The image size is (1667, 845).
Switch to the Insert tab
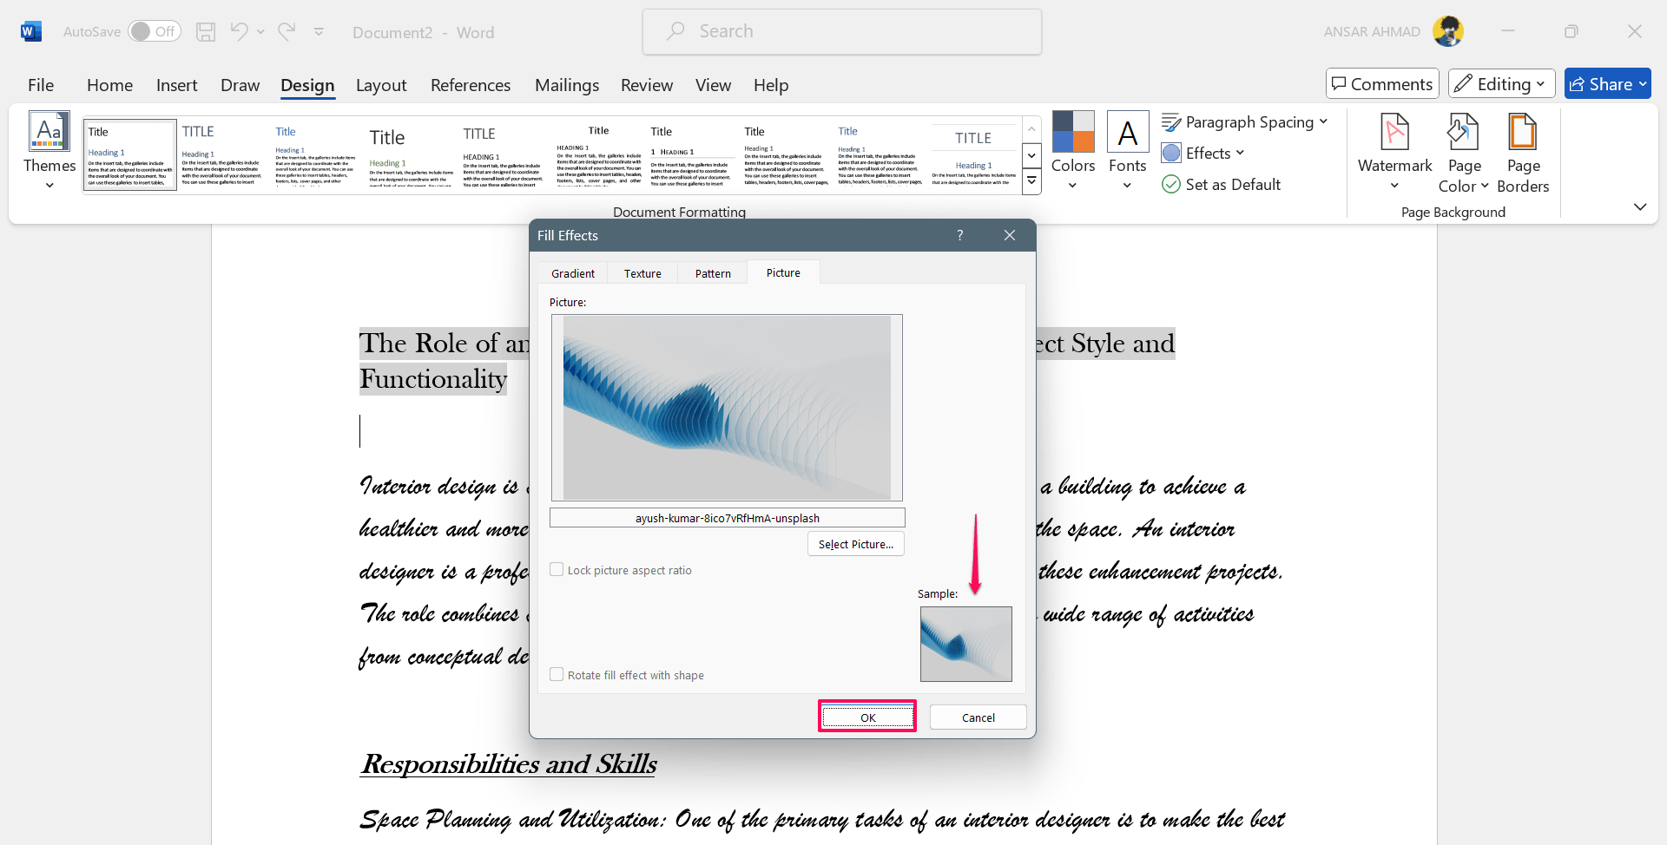[177, 85]
